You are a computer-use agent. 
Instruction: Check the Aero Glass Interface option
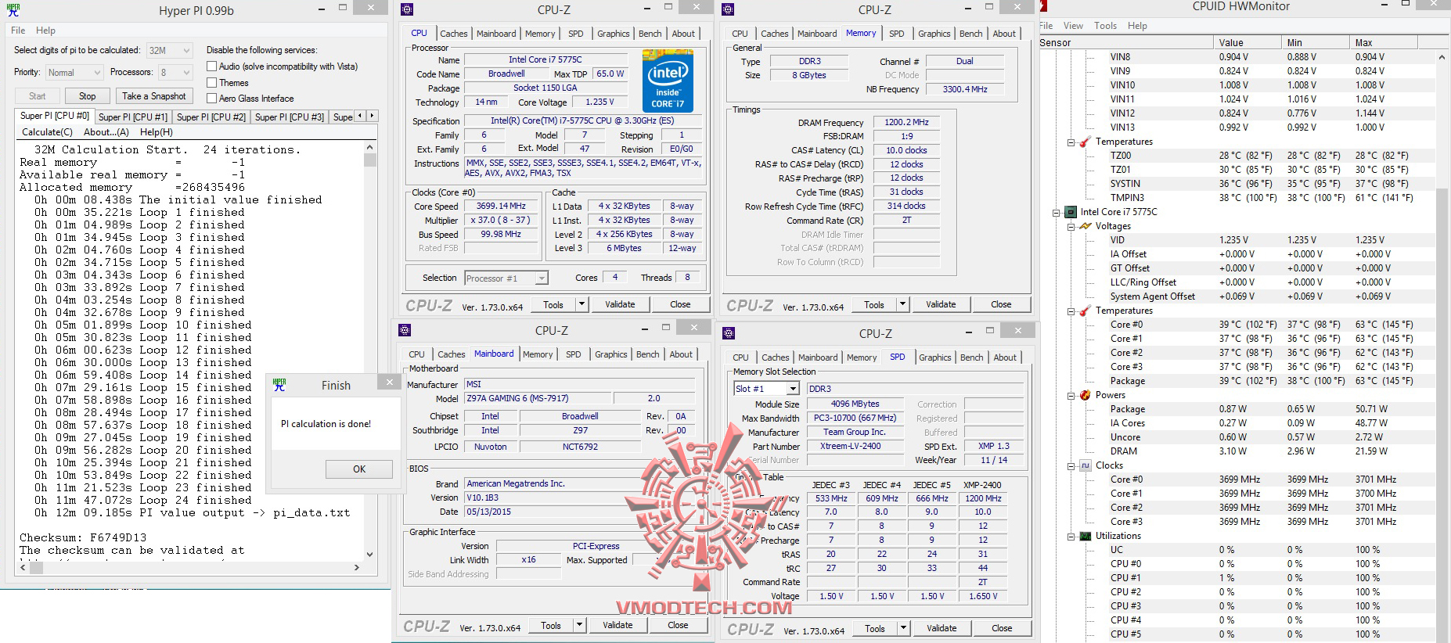[x=211, y=98]
